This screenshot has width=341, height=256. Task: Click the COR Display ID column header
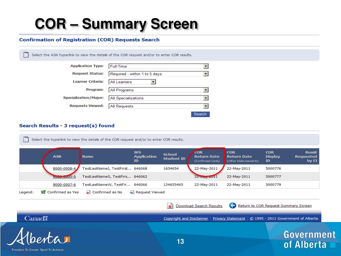click(273, 157)
